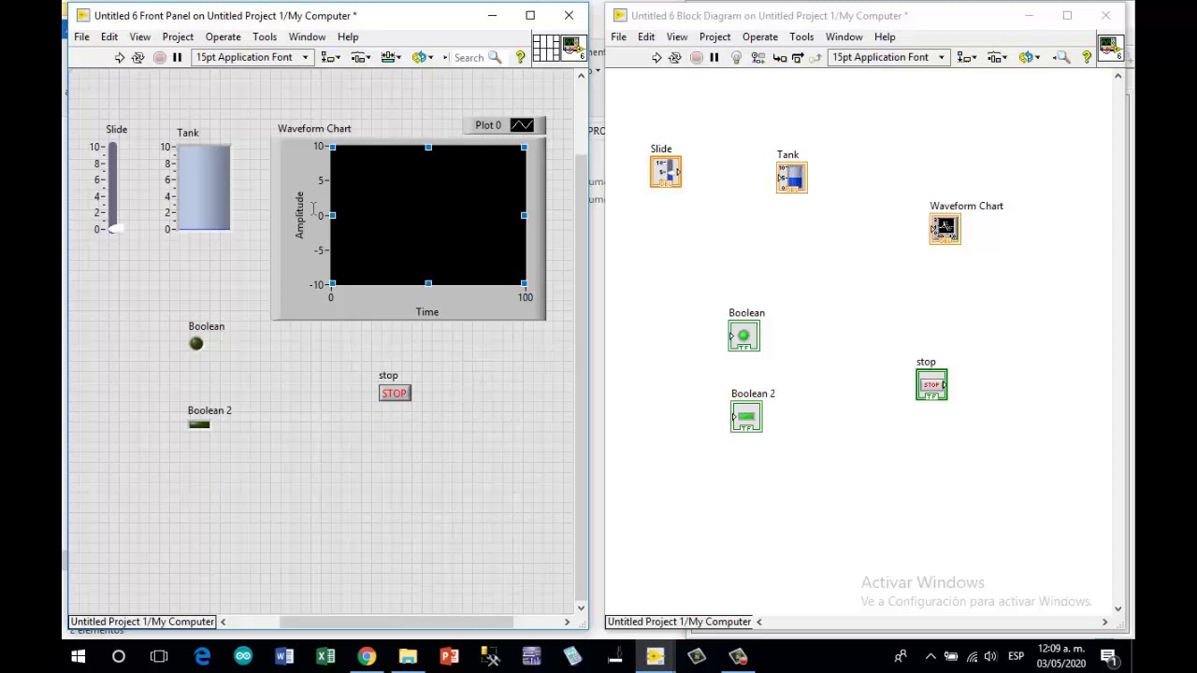1197x673 pixels.
Task: Click 'Amplitude' chart axis label
Action: [x=299, y=215]
